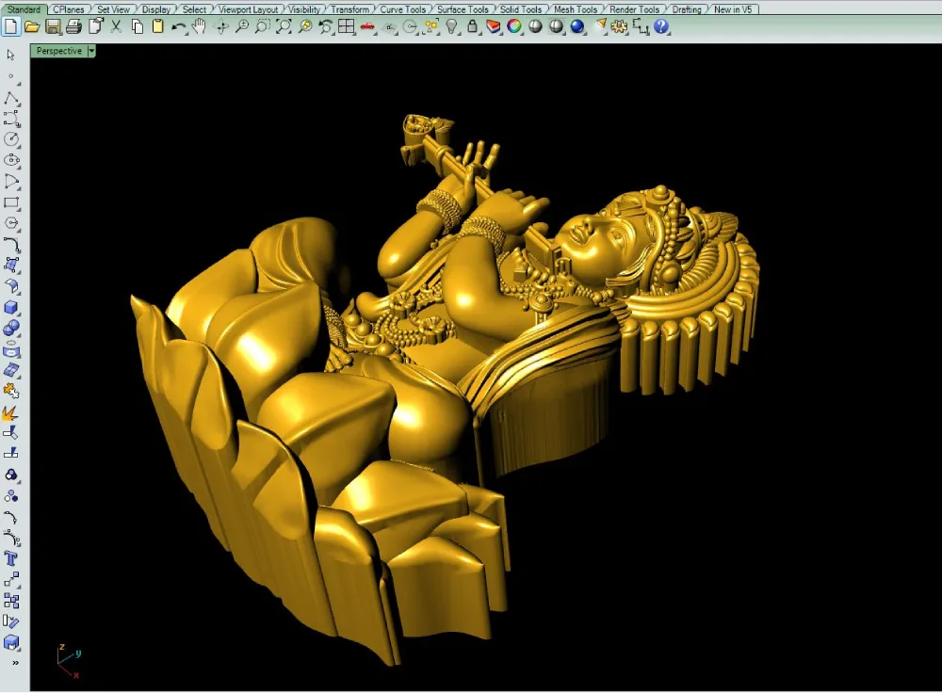Select the arrow pointer tool in sidebar
The height and width of the screenshot is (693, 942).
click(10, 55)
